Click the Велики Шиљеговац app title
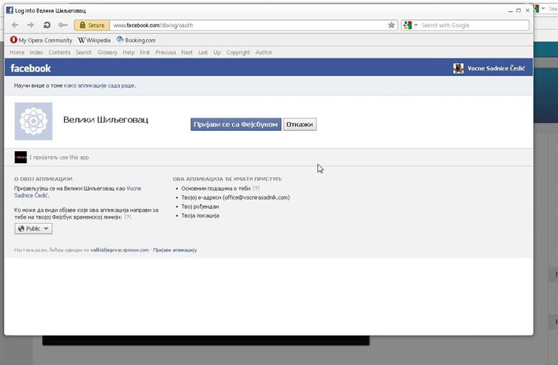The width and height of the screenshot is (558, 365). point(106,119)
